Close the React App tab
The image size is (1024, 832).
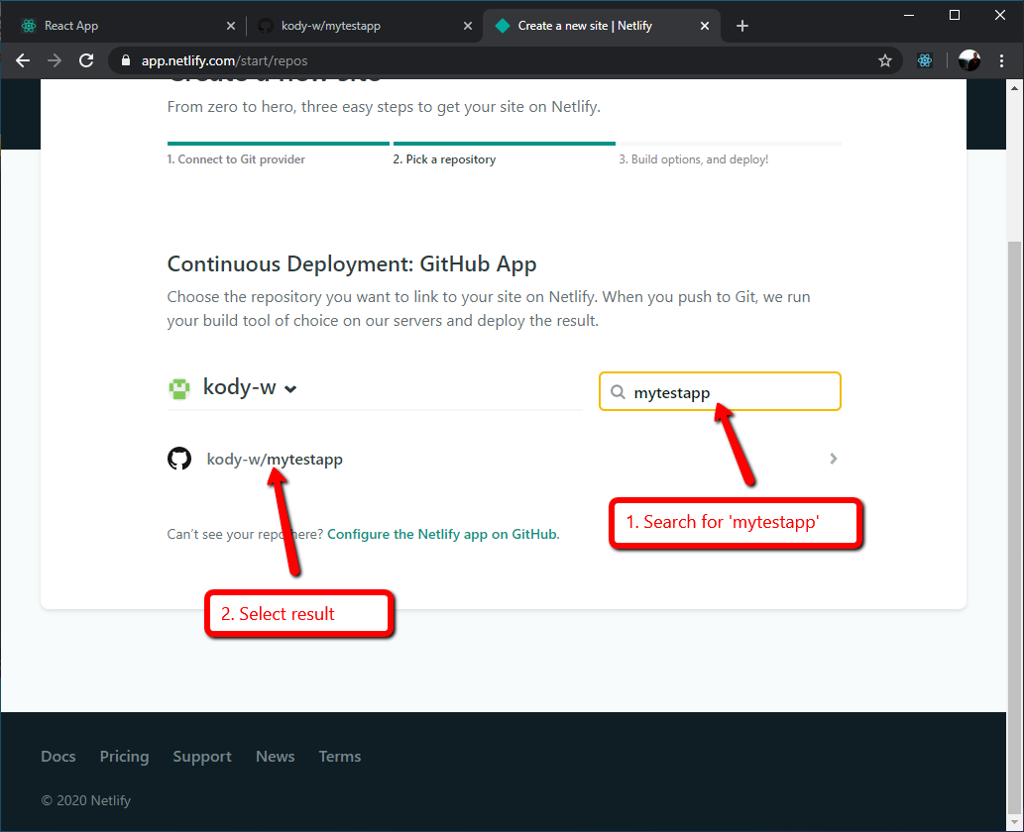[231, 26]
